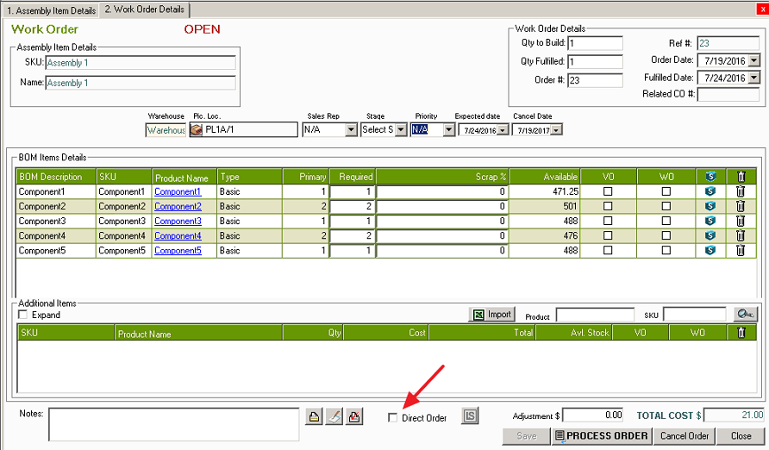Click the search key icon beside SKU field

pos(745,315)
